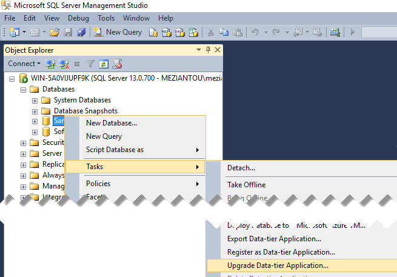Image resolution: width=397 pixels, height=277 pixels.
Task: Select Upgrade Data-tier Application option
Action: [x=278, y=265]
